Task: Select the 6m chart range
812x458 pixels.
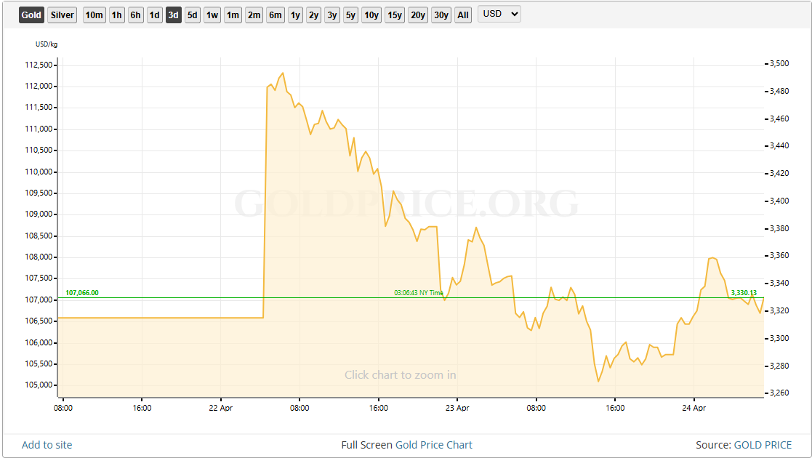Action: [275, 15]
